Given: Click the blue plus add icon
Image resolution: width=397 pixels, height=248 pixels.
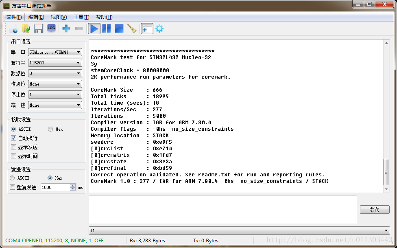Looking at the screenshot, I should tap(66, 29).
